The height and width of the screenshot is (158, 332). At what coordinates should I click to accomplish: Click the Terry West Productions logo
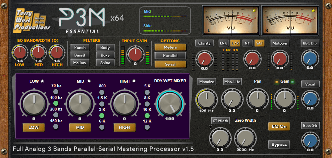click(x=32, y=21)
